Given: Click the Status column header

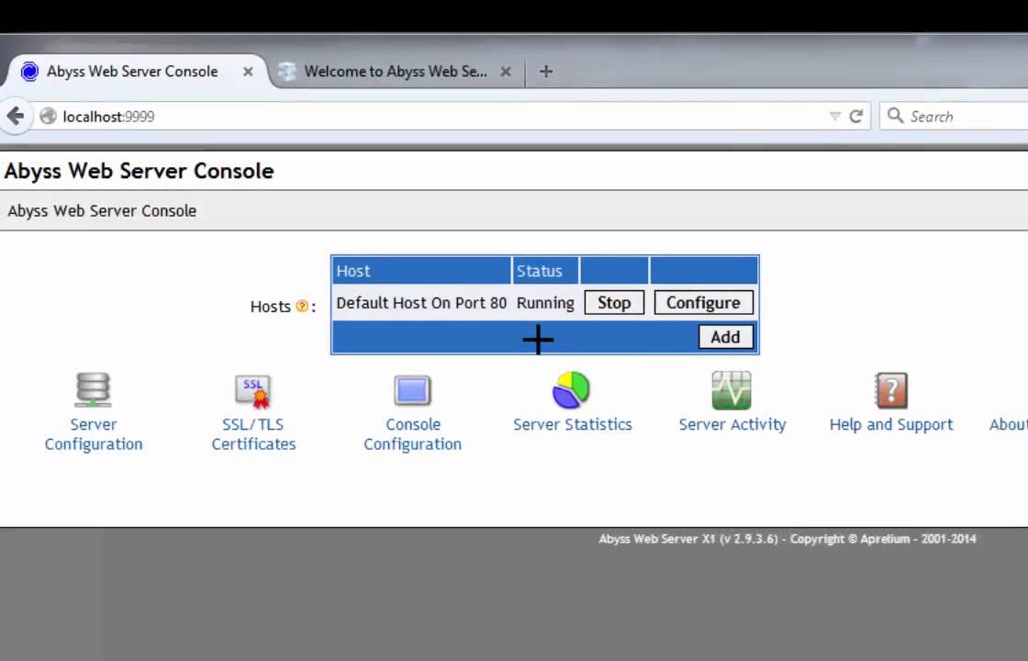Looking at the screenshot, I should tap(545, 271).
